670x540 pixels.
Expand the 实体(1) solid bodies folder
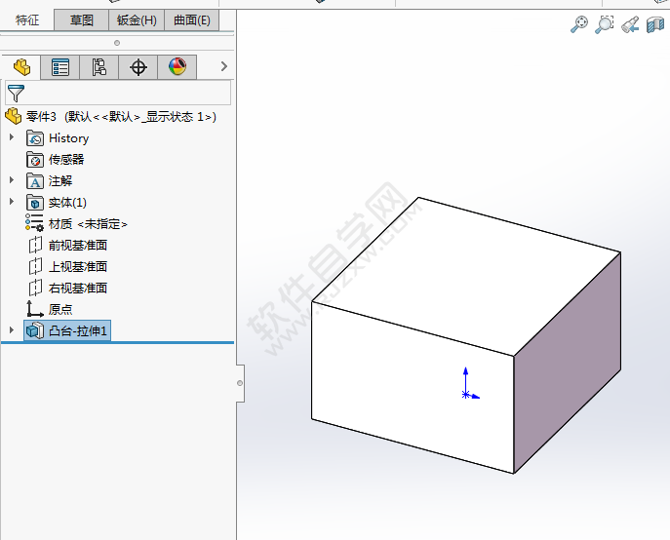tap(12, 202)
